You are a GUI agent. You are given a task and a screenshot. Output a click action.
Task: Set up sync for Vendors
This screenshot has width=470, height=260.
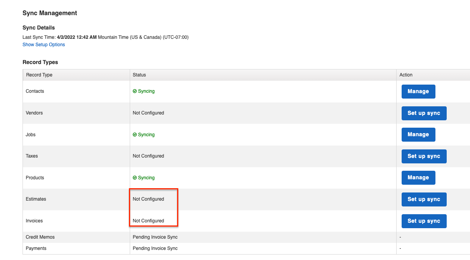(x=424, y=113)
